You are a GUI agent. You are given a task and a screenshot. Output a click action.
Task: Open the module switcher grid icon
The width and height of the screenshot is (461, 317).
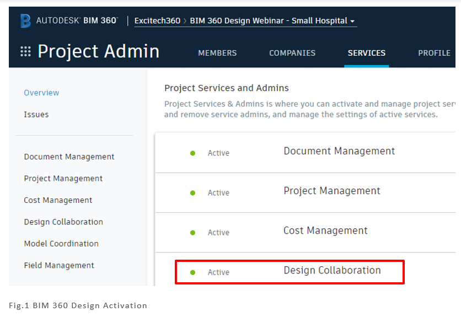point(25,51)
